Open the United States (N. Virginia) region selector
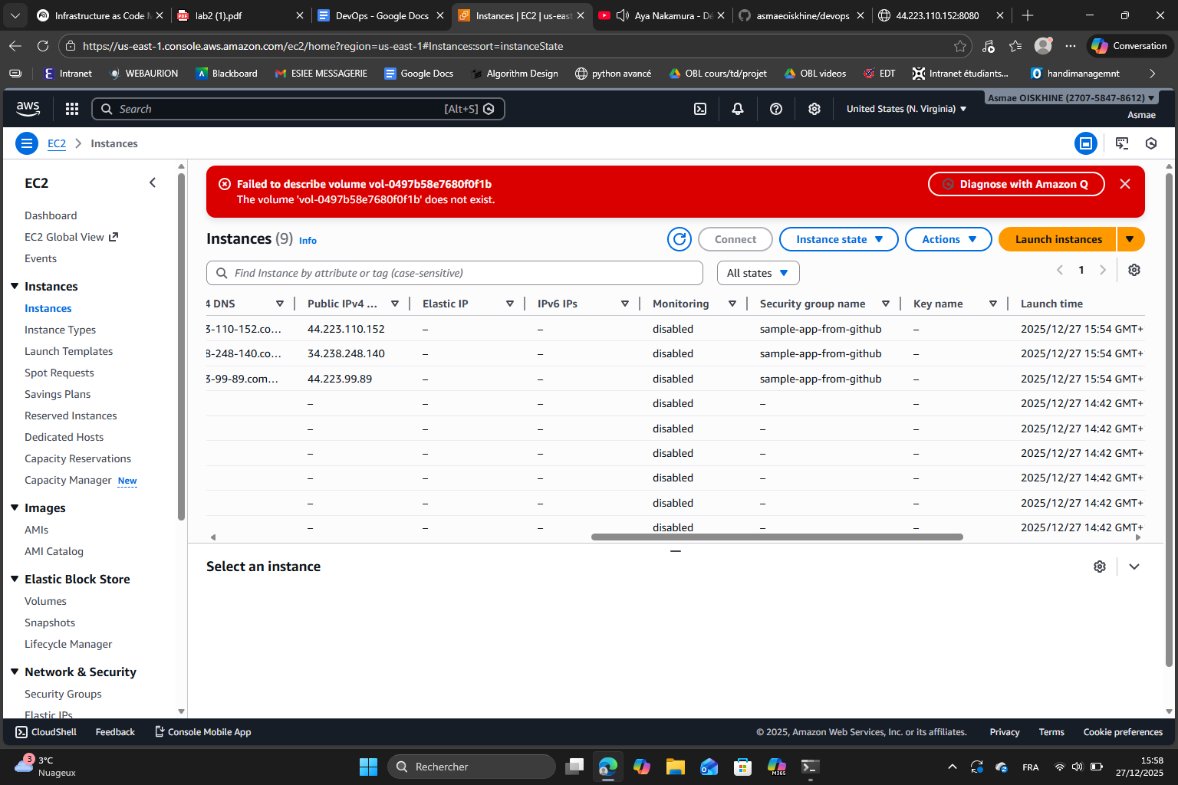Image resolution: width=1178 pixels, height=785 pixels. pyautogui.click(x=906, y=108)
